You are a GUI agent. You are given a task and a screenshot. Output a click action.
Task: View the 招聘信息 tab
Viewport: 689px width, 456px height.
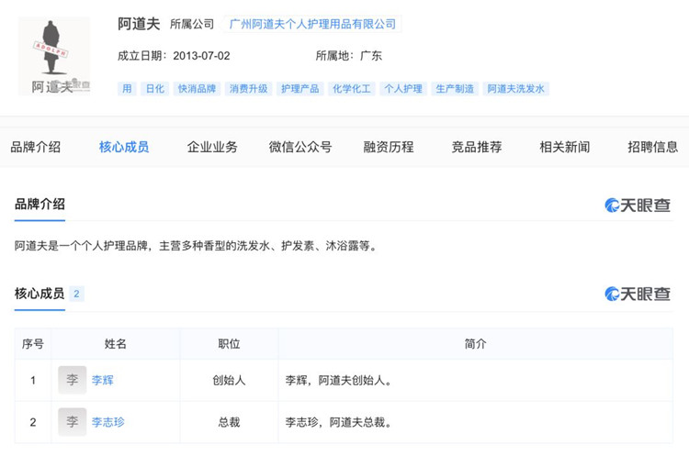pos(653,147)
